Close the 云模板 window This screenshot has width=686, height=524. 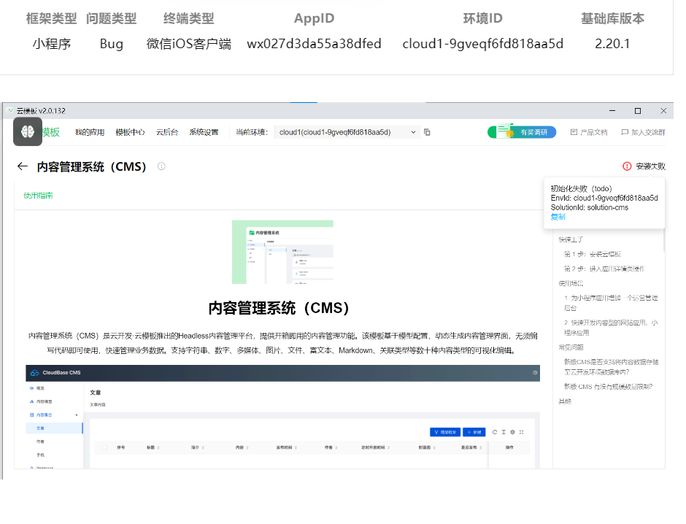coord(663,111)
